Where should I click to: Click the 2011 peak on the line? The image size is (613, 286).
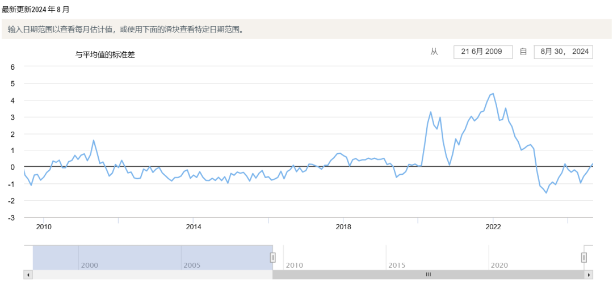pos(94,140)
